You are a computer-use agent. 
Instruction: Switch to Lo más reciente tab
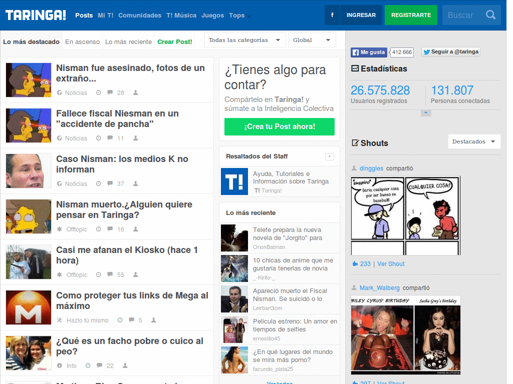tap(128, 42)
